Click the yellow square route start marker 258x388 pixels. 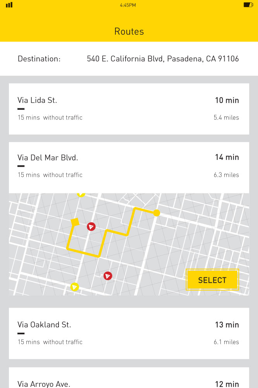(x=75, y=222)
